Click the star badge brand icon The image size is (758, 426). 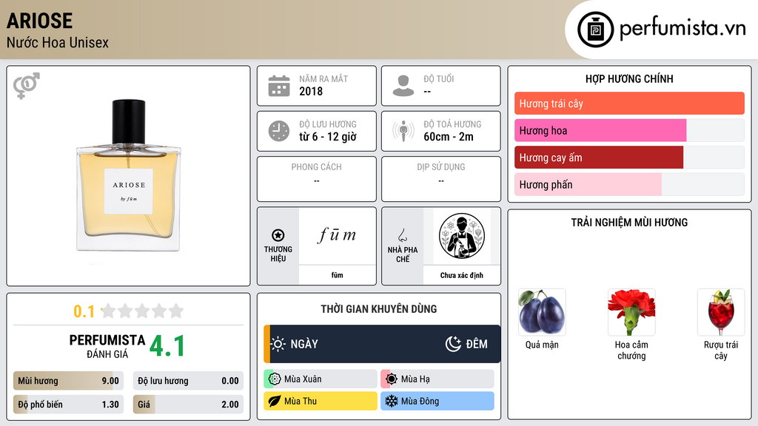pyautogui.click(x=278, y=235)
